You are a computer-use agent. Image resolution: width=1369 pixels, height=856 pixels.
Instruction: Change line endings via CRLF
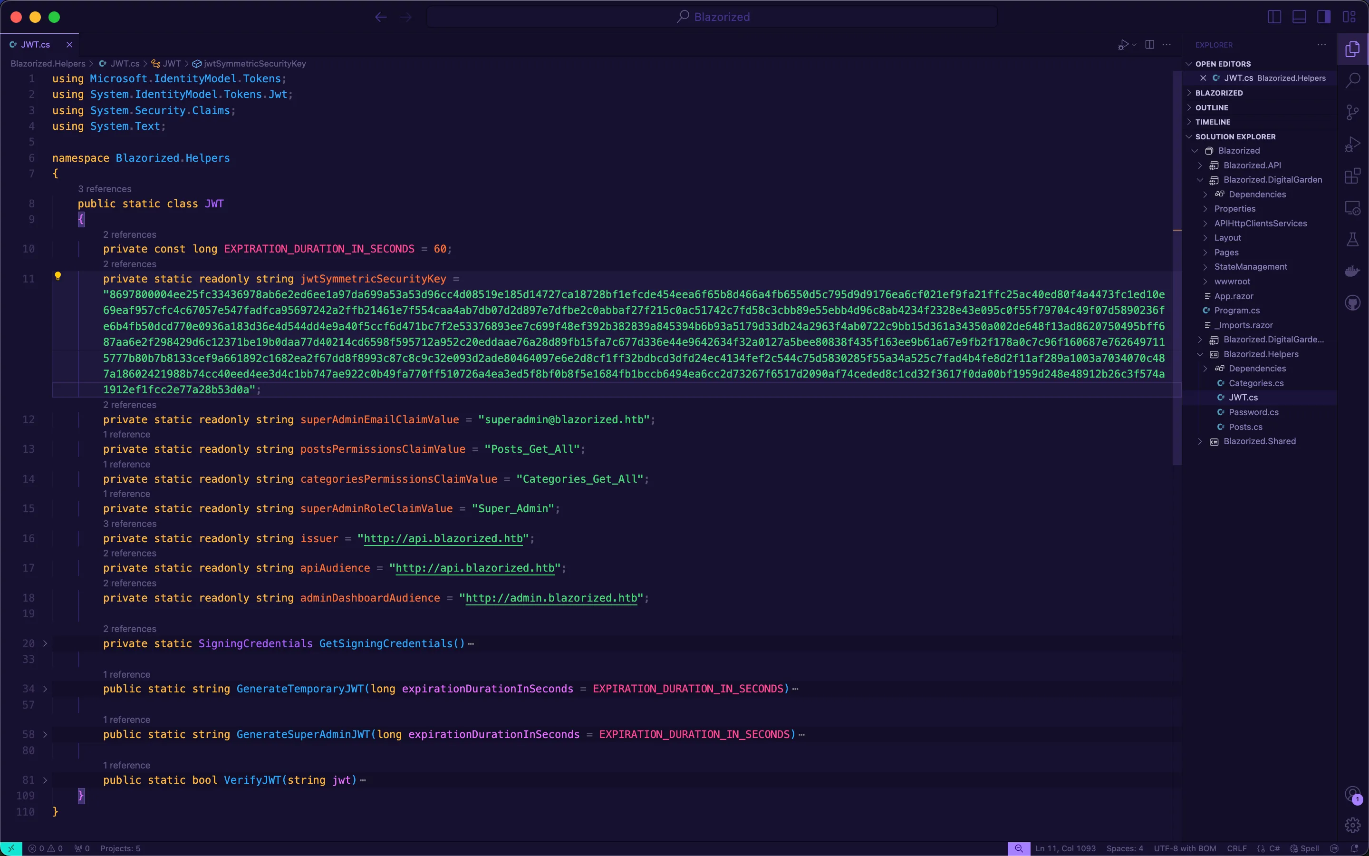click(x=1236, y=849)
